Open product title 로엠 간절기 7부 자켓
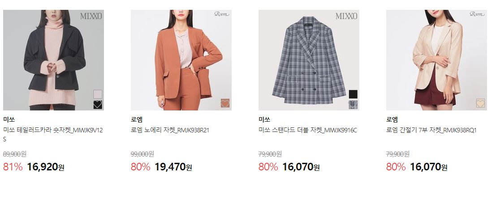Viewport: 496px width, 199px height. (431, 130)
